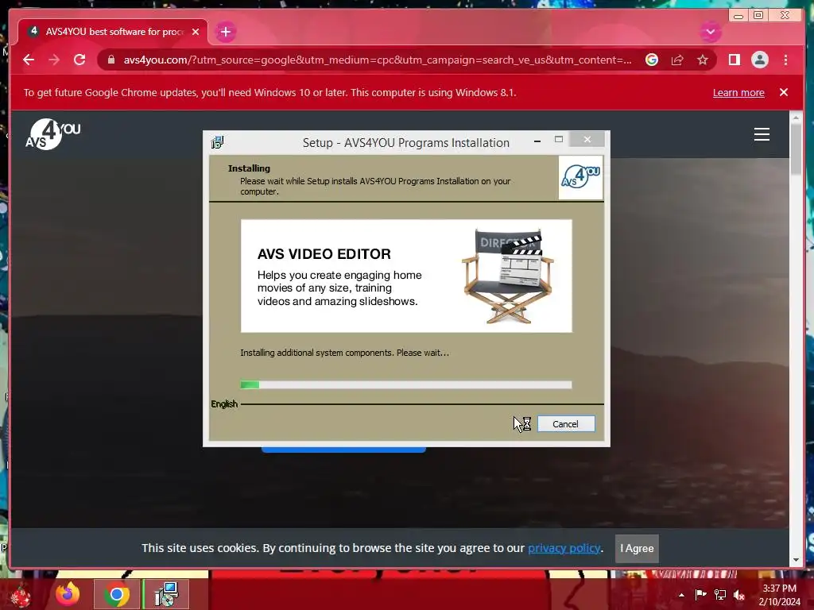
Task: Open the setup installer taskbar item
Action: coord(166,594)
